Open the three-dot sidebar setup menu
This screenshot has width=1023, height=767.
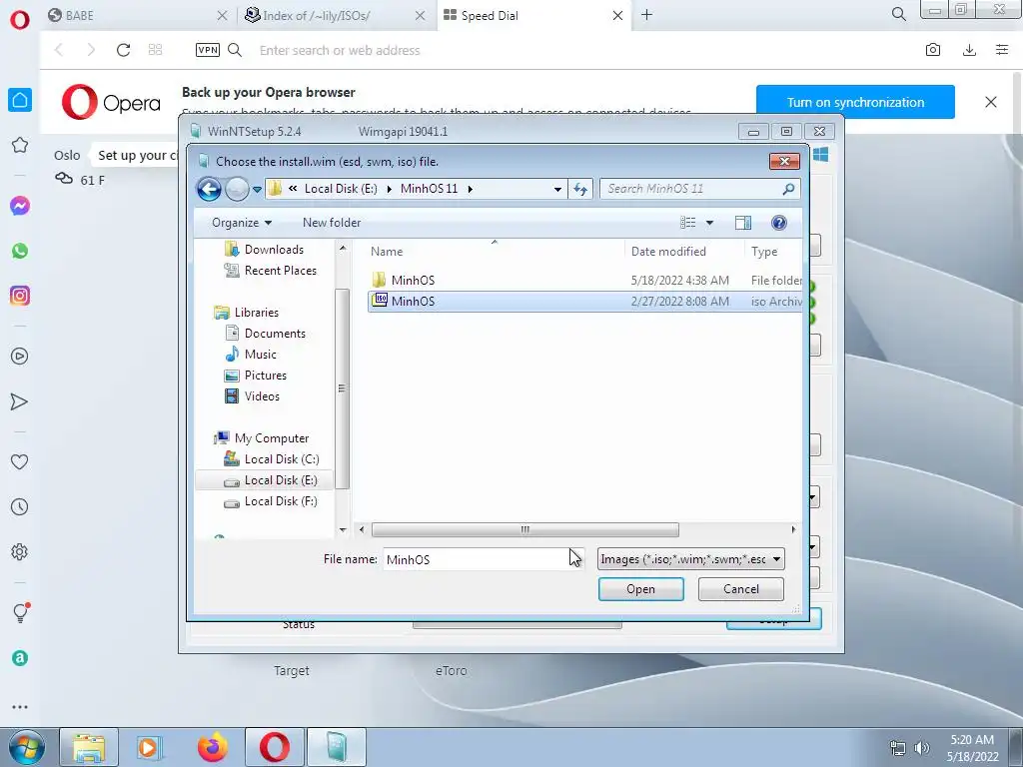tap(20, 707)
